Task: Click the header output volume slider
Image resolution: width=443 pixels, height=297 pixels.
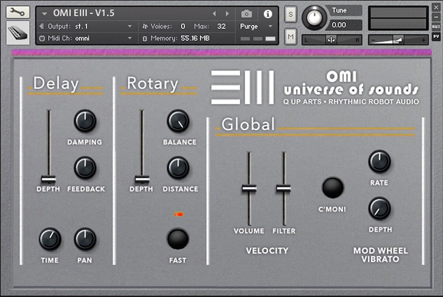Action: 398,40
